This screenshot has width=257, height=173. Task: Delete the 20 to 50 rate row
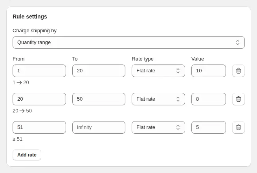238,99
